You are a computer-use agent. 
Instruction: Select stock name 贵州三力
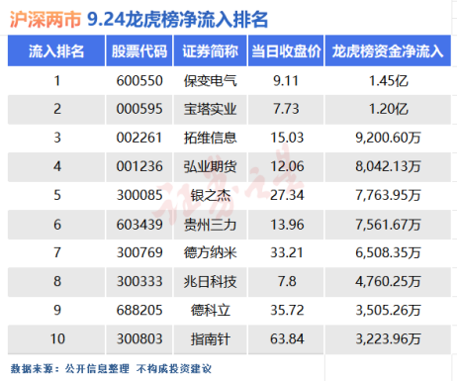[211, 225]
